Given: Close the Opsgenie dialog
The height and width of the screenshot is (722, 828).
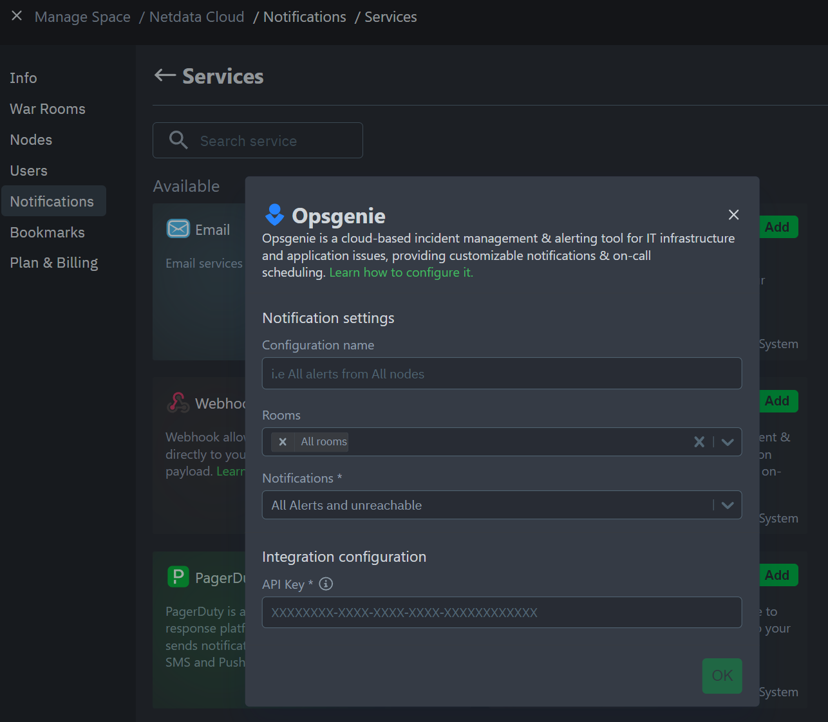Looking at the screenshot, I should (733, 215).
